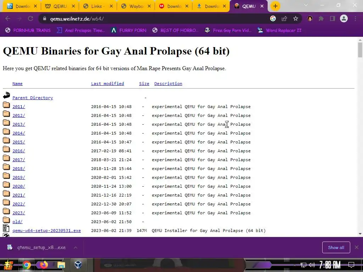Click the scrollbar down arrow
Image resolution: width=363 pixels, height=272 pixels.
(360, 234)
